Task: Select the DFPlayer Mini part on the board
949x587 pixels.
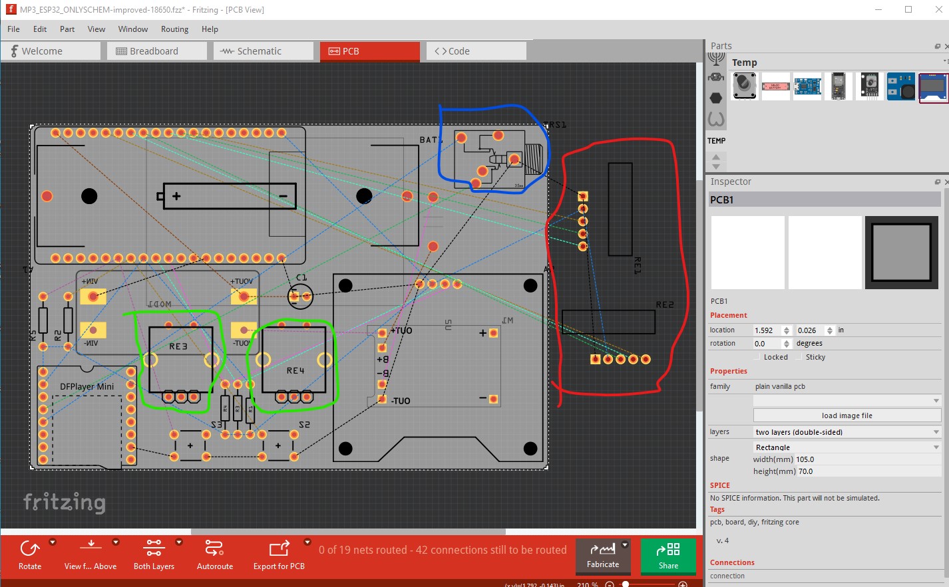Action: click(x=87, y=415)
